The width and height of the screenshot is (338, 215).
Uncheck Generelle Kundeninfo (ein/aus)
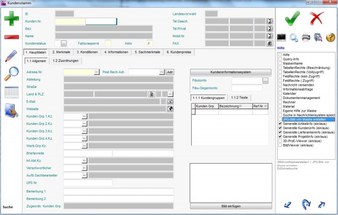point(280,128)
